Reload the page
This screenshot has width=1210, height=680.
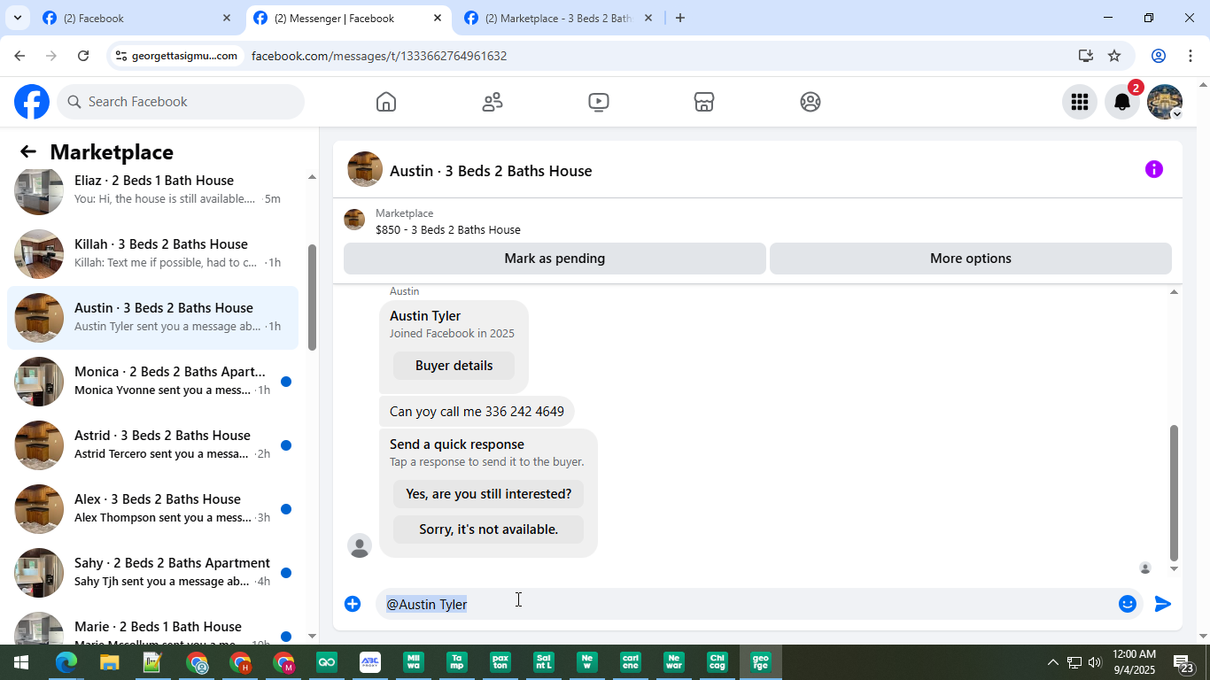tap(83, 56)
